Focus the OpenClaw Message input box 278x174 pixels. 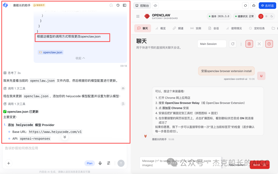click(x=181, y=163)
